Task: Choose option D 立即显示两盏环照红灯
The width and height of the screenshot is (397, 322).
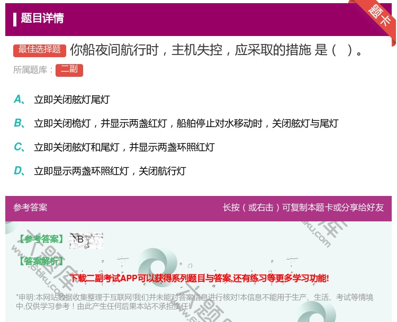Action: click(x=110, y=171)
